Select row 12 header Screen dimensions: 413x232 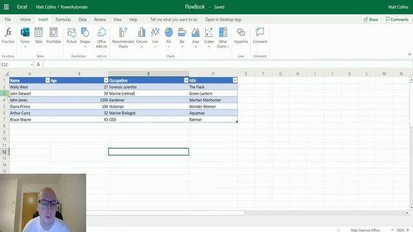click(x=5, y=152)
